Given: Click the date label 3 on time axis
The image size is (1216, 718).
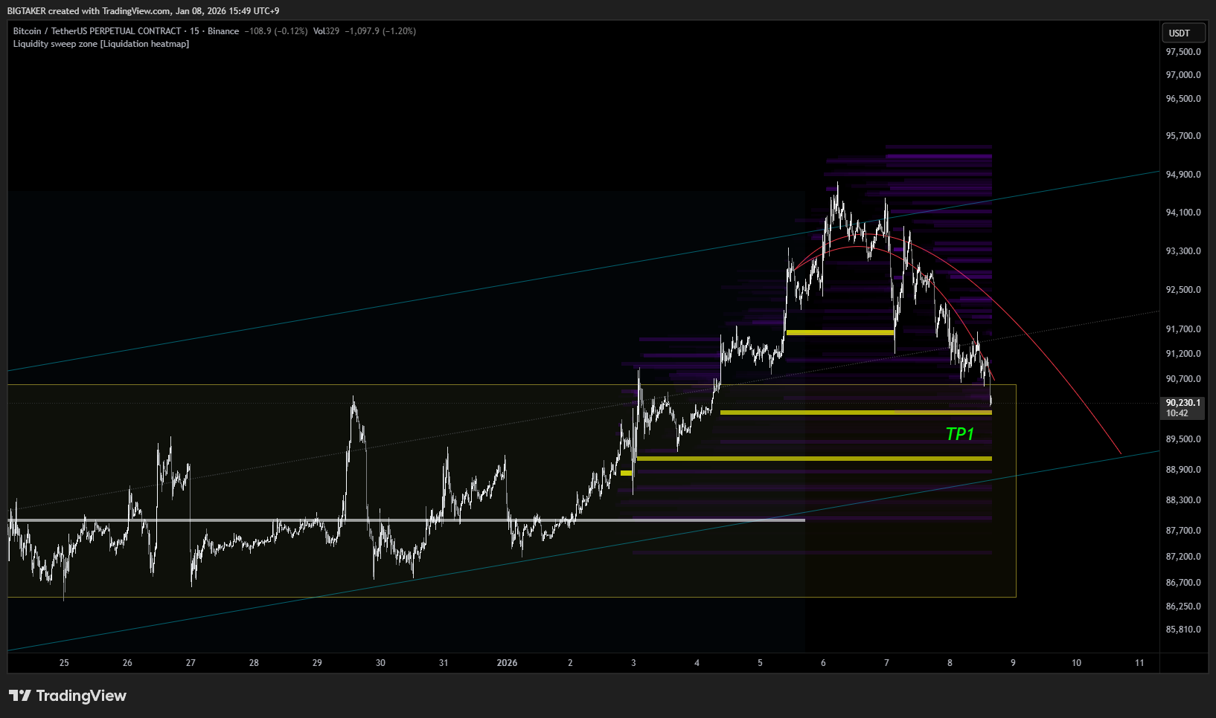Looking at the screenshot, I should [x=633, y=663].
